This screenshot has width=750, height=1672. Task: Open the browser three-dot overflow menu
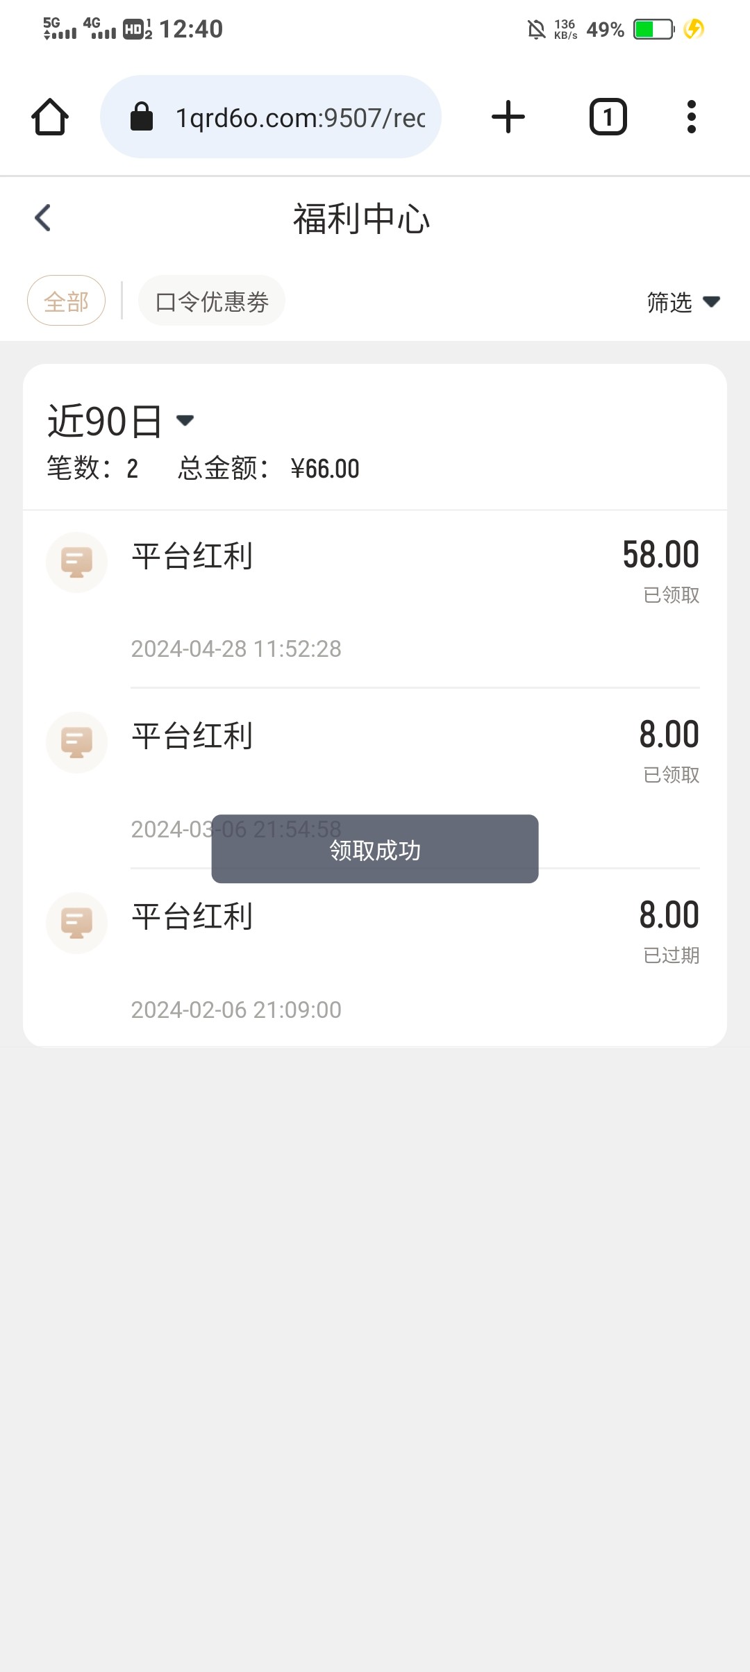(691, 117)
